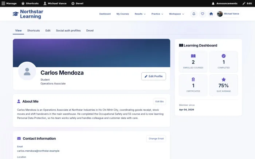255x159 pixels.
Task: Open the Devel gear icon
Action: [73, 3]
